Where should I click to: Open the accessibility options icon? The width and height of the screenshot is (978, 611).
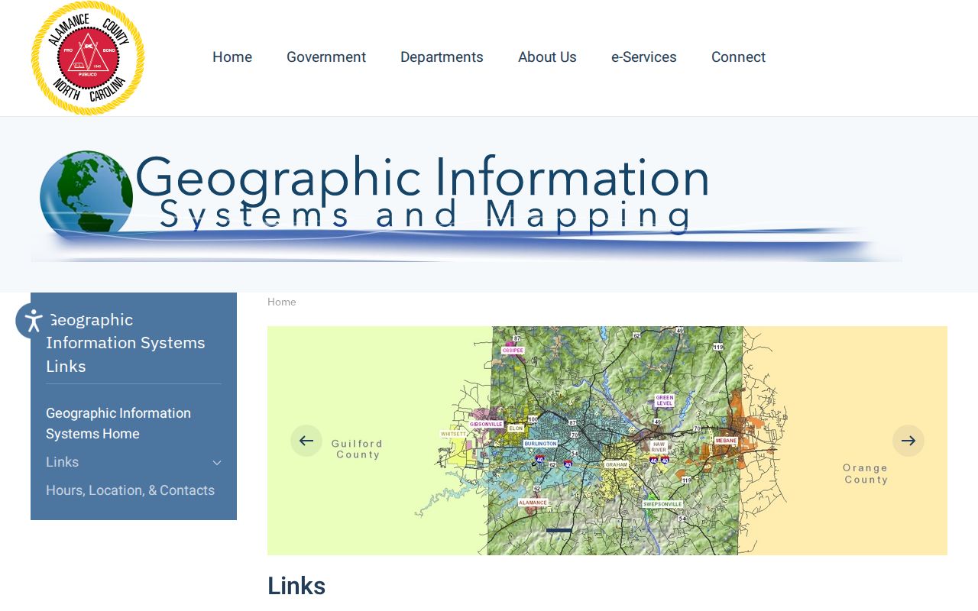33,321
